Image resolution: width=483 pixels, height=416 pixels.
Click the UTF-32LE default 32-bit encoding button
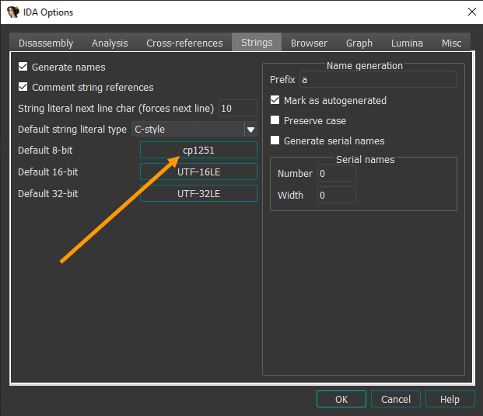pyautogui.click(x=198, y=193)
